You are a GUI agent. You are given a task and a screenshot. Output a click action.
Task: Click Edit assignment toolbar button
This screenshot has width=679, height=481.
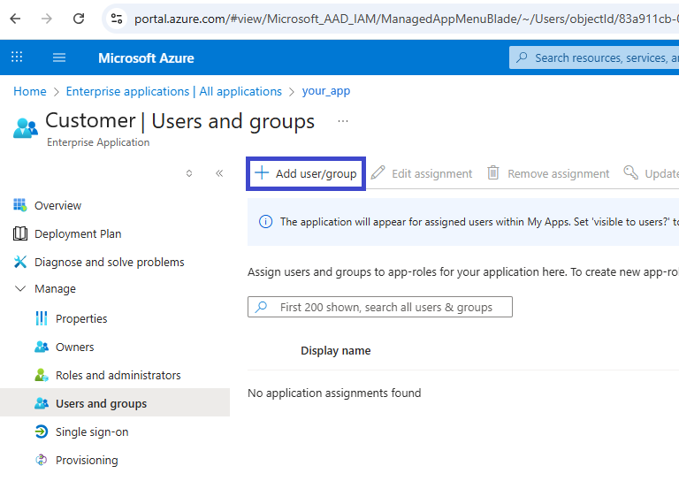pyautogui.click(x=422, y=173)
